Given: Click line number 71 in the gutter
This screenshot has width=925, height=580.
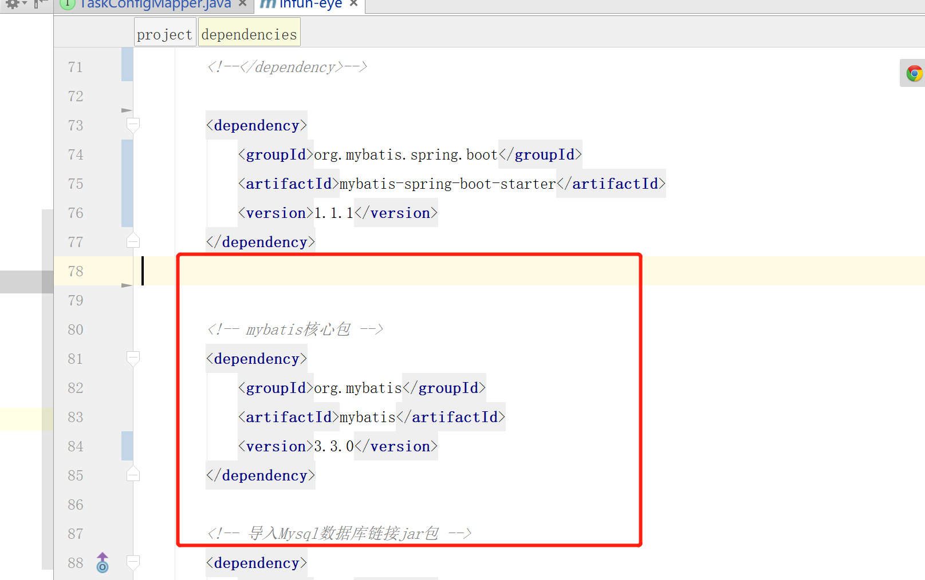Looking at the screenshot, I should pos(76,67).
